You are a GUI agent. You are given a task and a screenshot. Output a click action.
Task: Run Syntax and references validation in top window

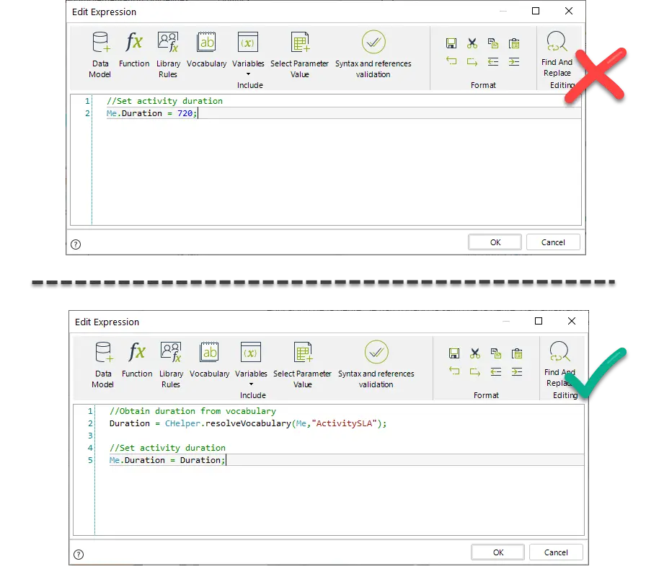pos(373,54)
